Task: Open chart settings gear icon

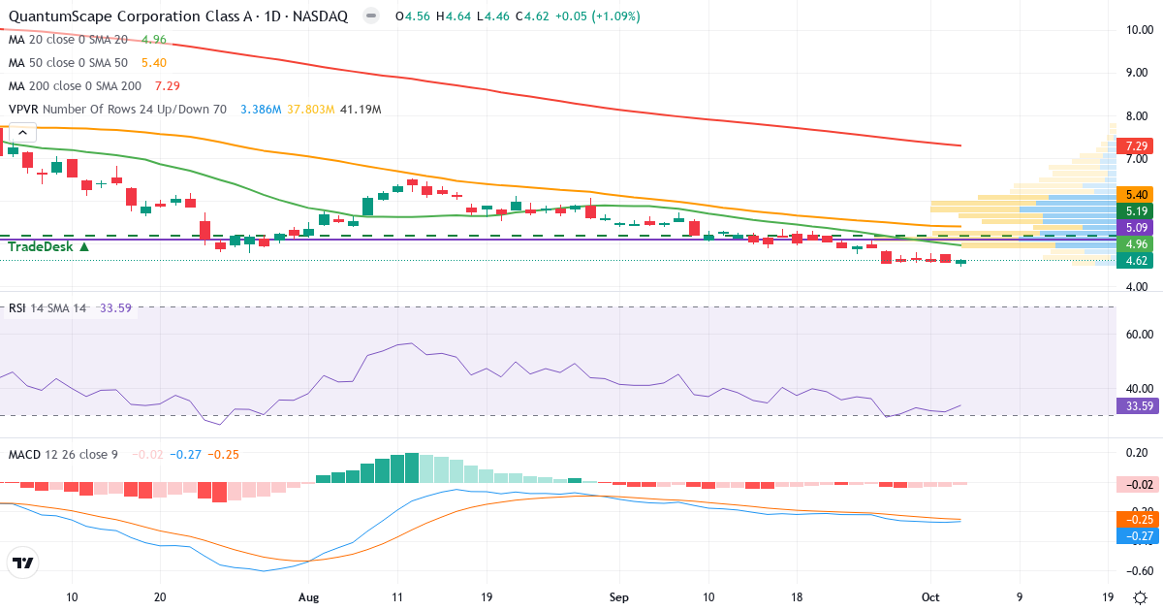Action: coord(1141,597)
